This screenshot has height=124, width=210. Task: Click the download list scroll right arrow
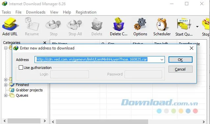[204, 122]
